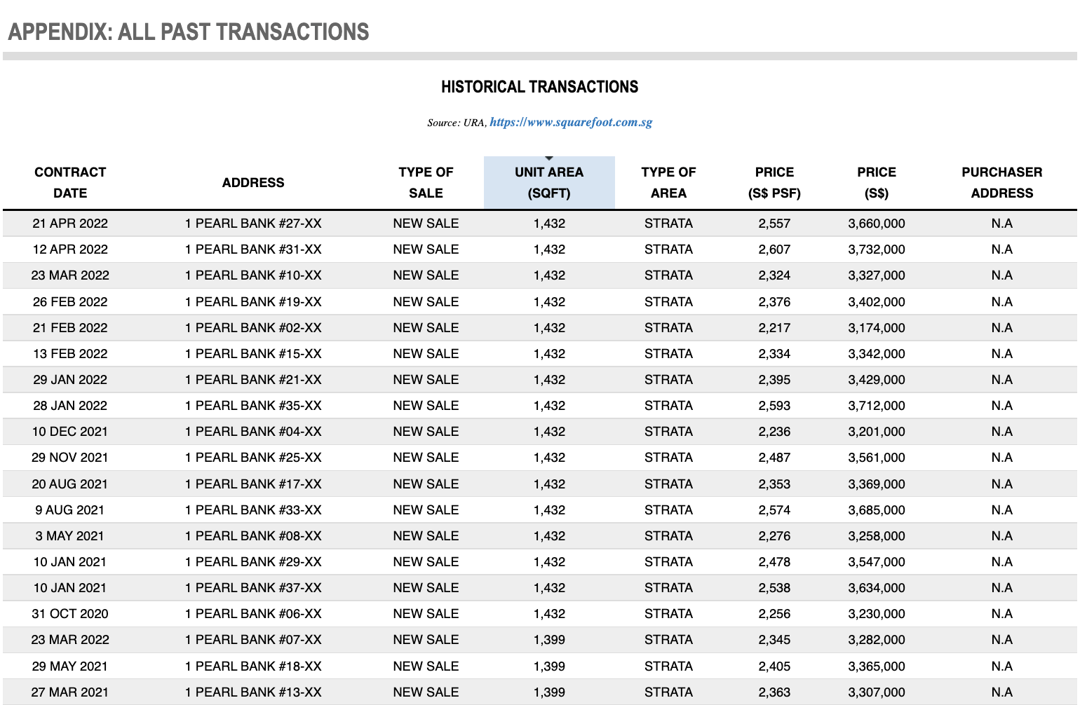Click the price cell 3,547,000

877,562
